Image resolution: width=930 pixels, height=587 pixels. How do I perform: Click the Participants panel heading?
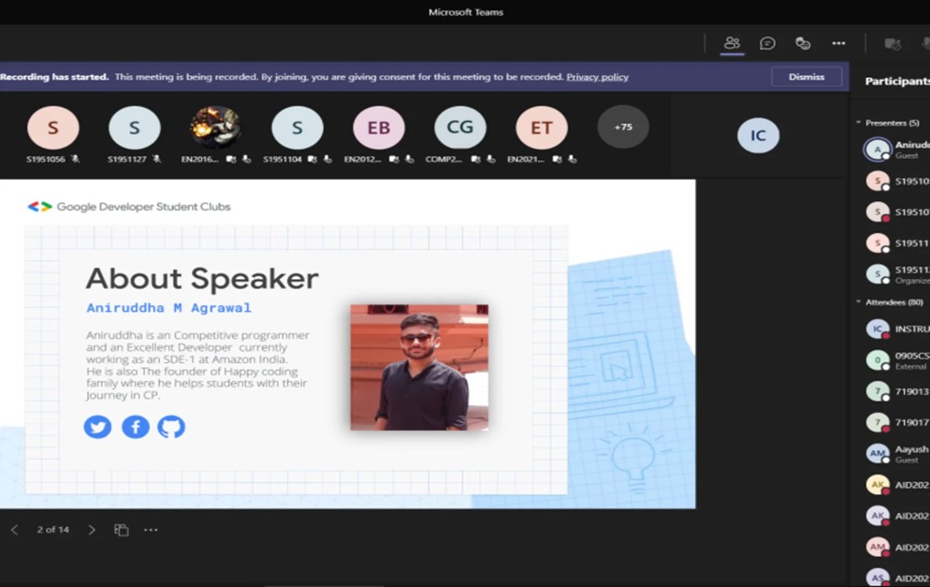click(897, 81)
